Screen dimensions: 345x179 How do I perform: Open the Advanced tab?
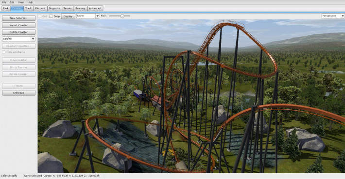95,8
